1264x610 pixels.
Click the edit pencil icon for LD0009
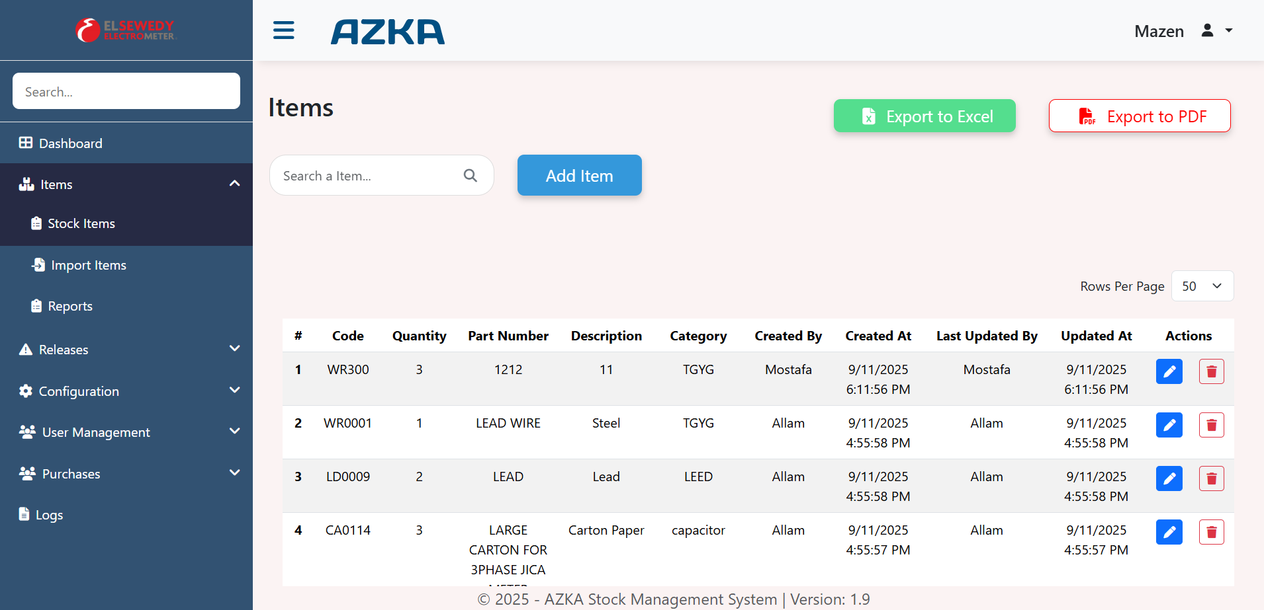click(1169, 478)
